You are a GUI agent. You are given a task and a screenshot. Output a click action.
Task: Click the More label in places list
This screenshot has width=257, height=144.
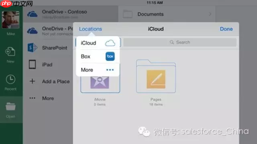pyautogui.click(x=48, y=98)
